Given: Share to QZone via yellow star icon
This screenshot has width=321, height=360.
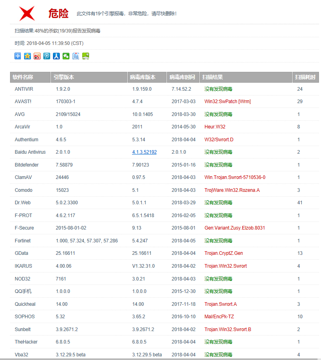Looking at the screenshot, I should click(x=27, y=56).
